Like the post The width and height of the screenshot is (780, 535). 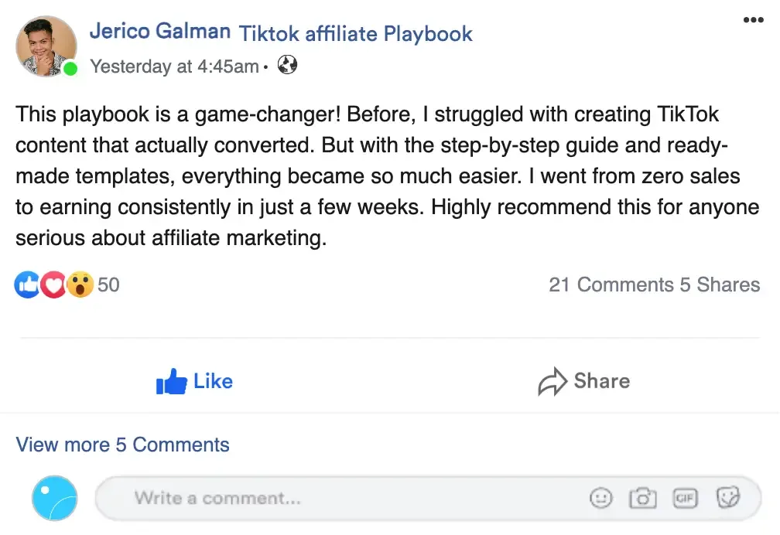(194, 381)
